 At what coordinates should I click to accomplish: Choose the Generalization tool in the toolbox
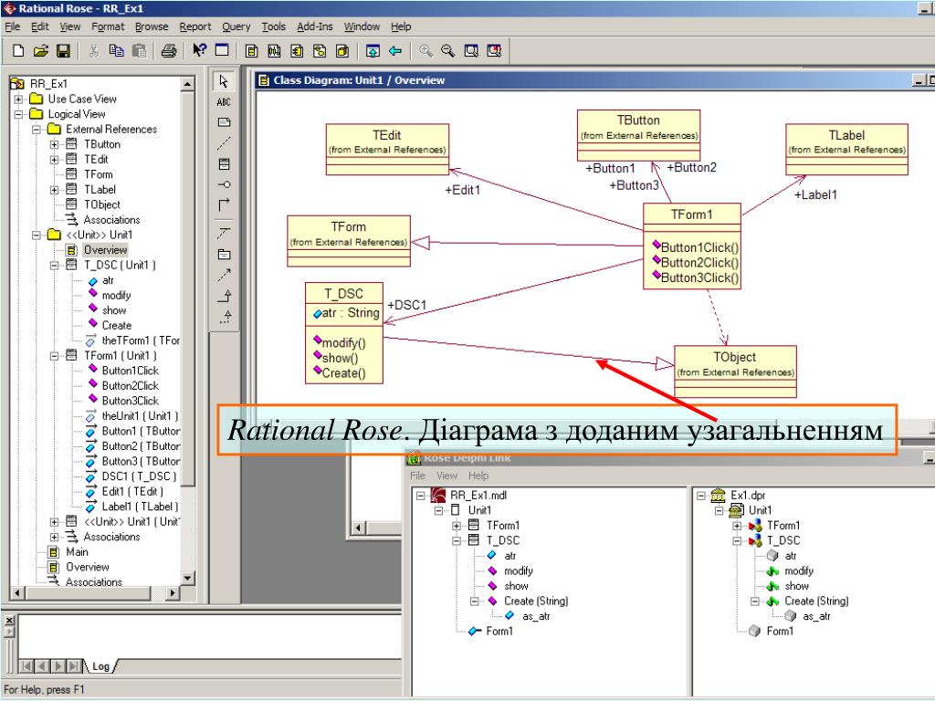pyautogui.click(x=224, y=296)
